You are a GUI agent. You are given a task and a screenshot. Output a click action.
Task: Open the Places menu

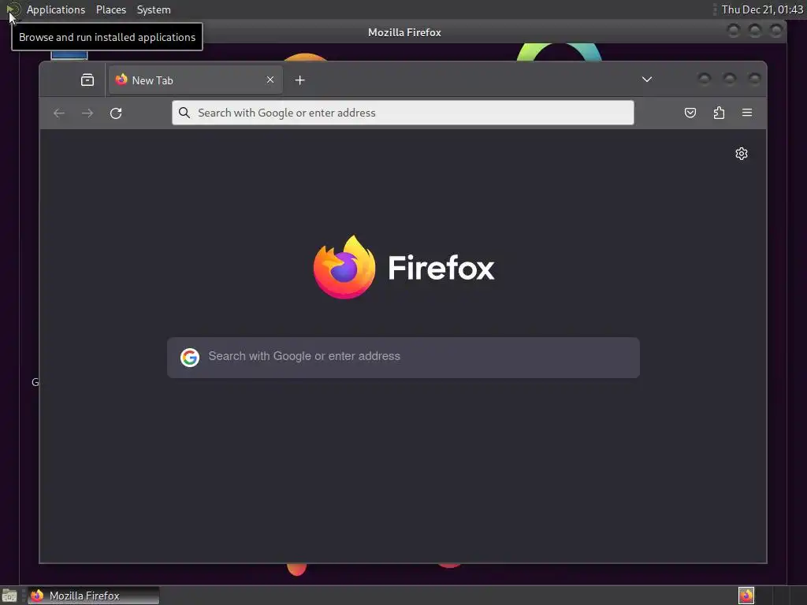pos(111,9)
